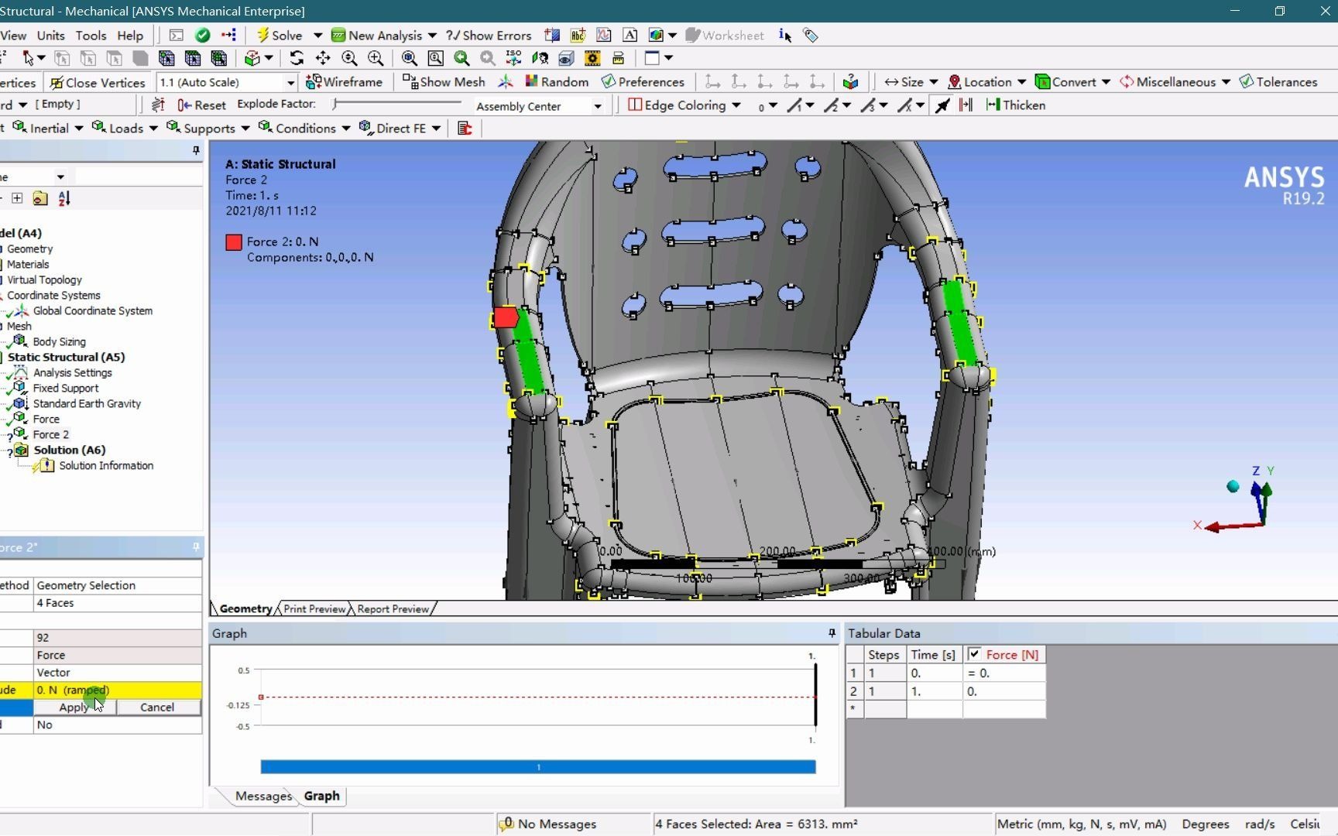Select Fixed Support in the tree

click(66, 388)
